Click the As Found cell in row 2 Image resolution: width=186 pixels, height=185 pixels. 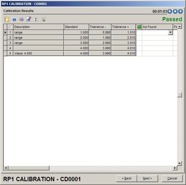[x=157, y=38]
